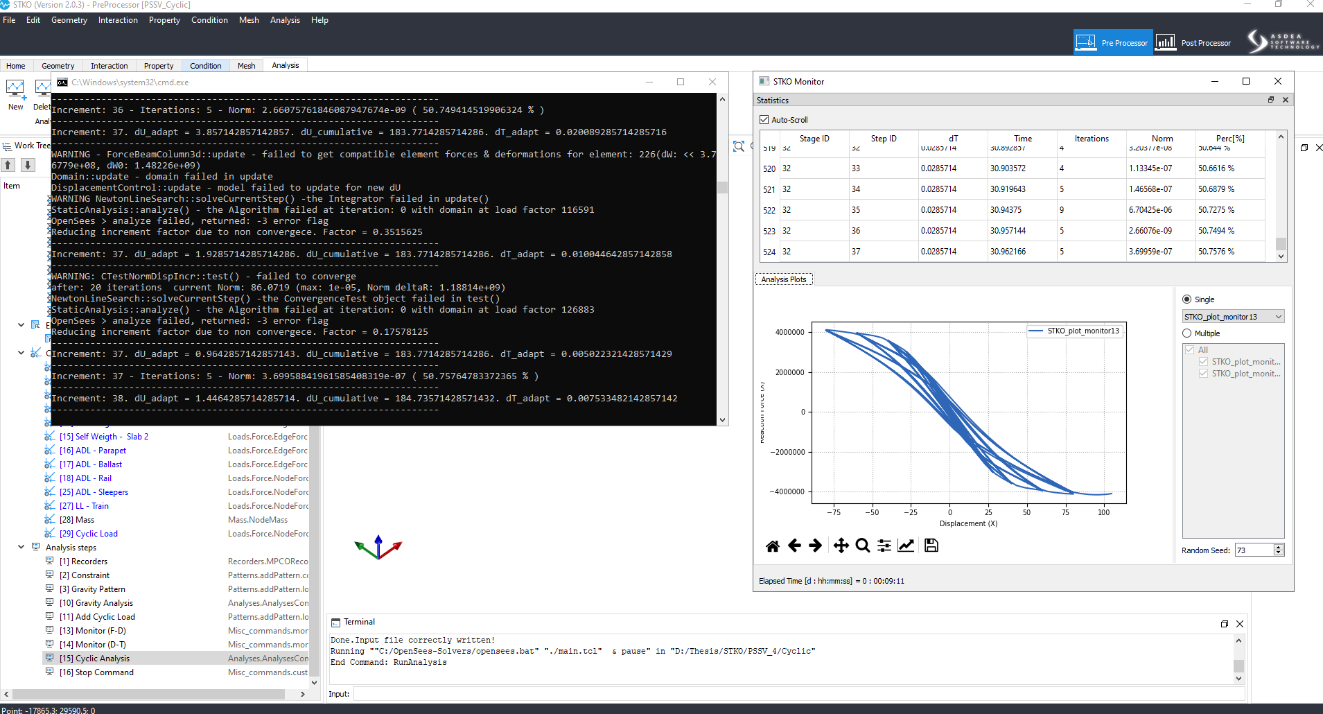This screenshot has width=1323, height=714.
Task: Toggle the Auto-Scroll checkbox
Action: pyautogui.click(x=764, y=120)
